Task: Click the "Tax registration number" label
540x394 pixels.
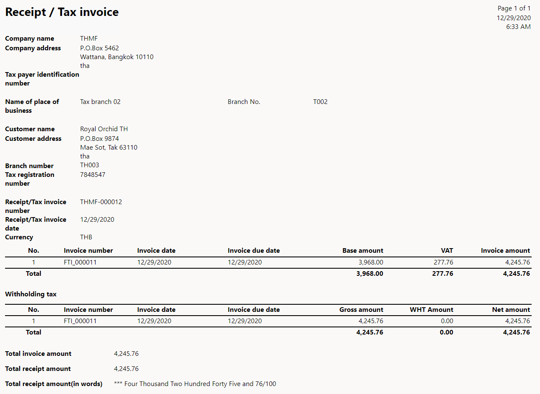Action: coord(30,179)
